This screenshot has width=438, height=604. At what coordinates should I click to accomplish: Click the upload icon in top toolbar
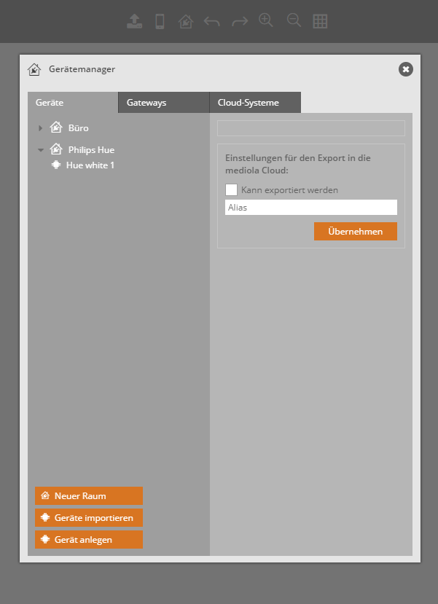(135, 21)
